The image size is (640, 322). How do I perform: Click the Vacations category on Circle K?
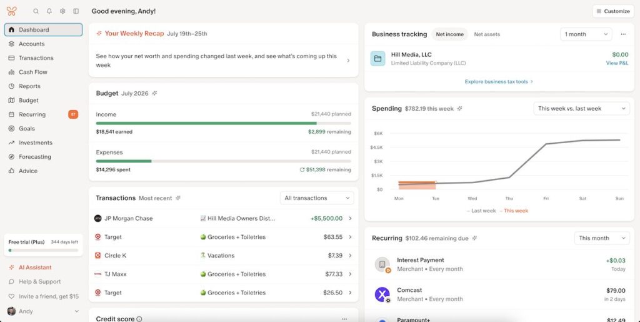coord(217,256)
